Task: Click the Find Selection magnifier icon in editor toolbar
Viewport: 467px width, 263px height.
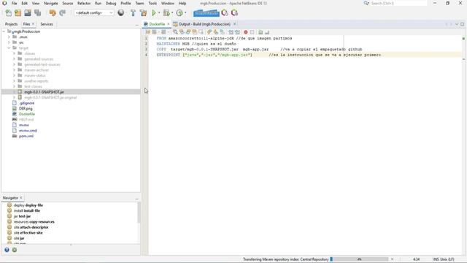Action: tap(175, 32)
